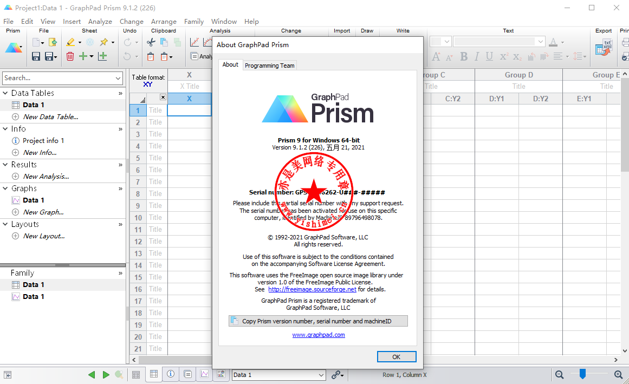The width and height of the screenshot is (629, 384).
Task: Open the freeimage.sourceforge.net link
Action: (312, 289)
